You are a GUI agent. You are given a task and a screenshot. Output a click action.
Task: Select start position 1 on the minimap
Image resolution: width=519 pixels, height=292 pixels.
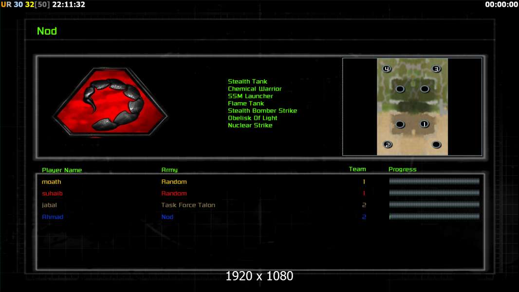coord(425,124)
